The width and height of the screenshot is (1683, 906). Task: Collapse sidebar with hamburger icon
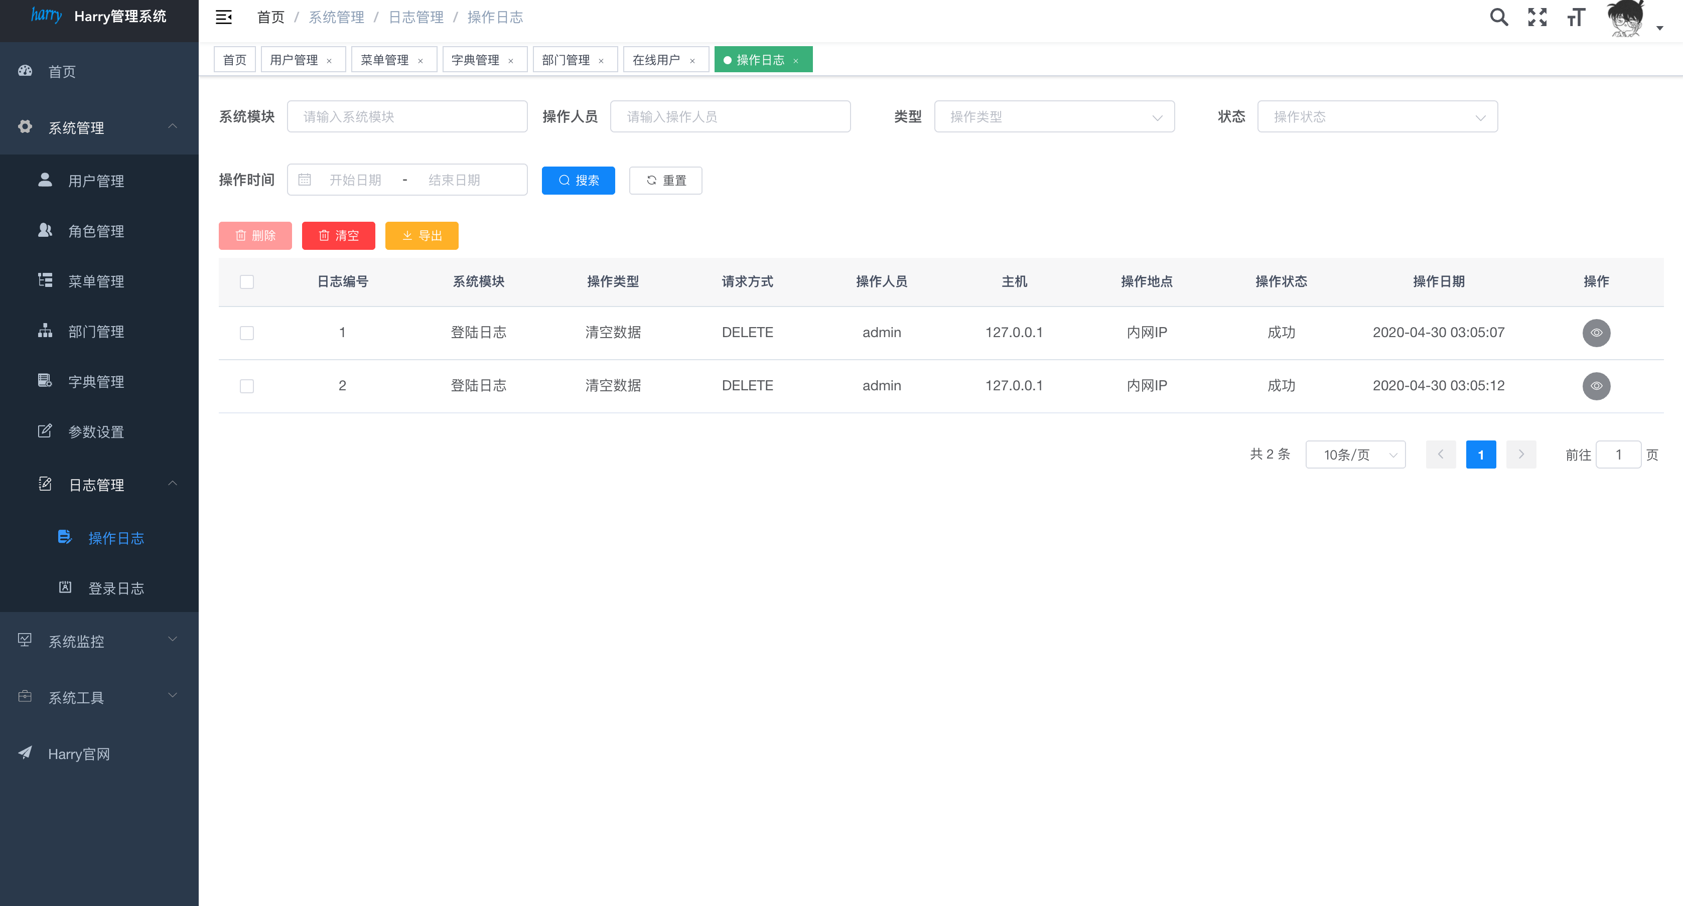[223, 17]
